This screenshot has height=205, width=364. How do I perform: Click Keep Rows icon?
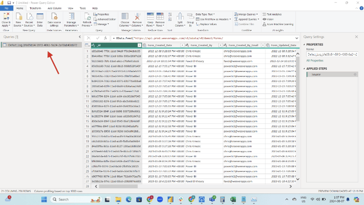(x=150, y=16)
